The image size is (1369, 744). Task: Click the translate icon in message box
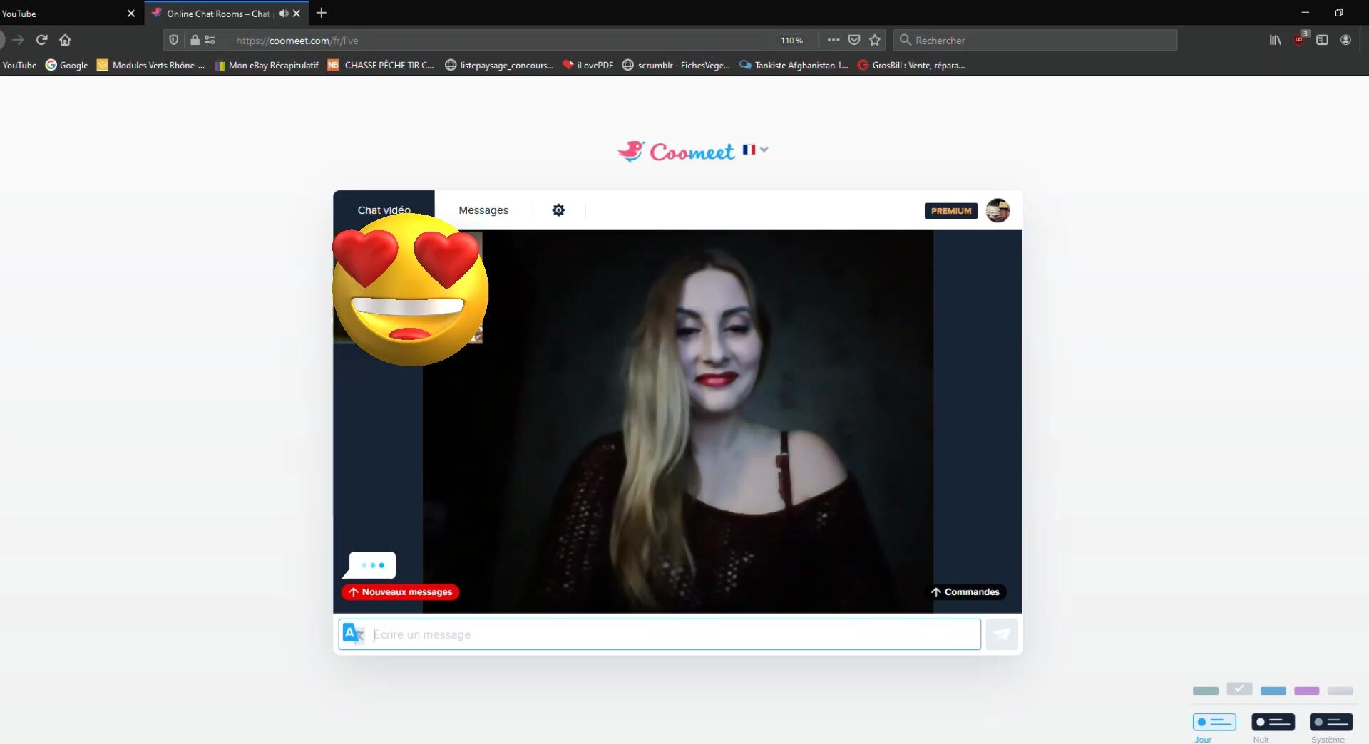pos(353,634)
